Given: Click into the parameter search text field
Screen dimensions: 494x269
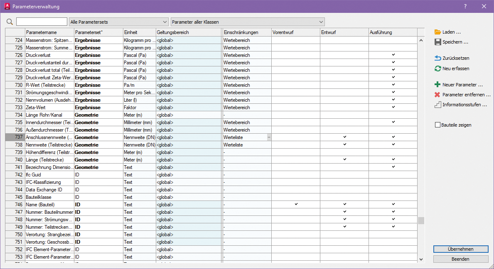Looking at the screenshot, I should pos(42,22).
